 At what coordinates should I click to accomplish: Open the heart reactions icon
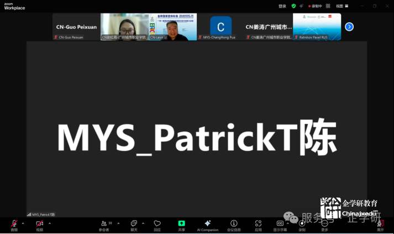tap(157, 223)
